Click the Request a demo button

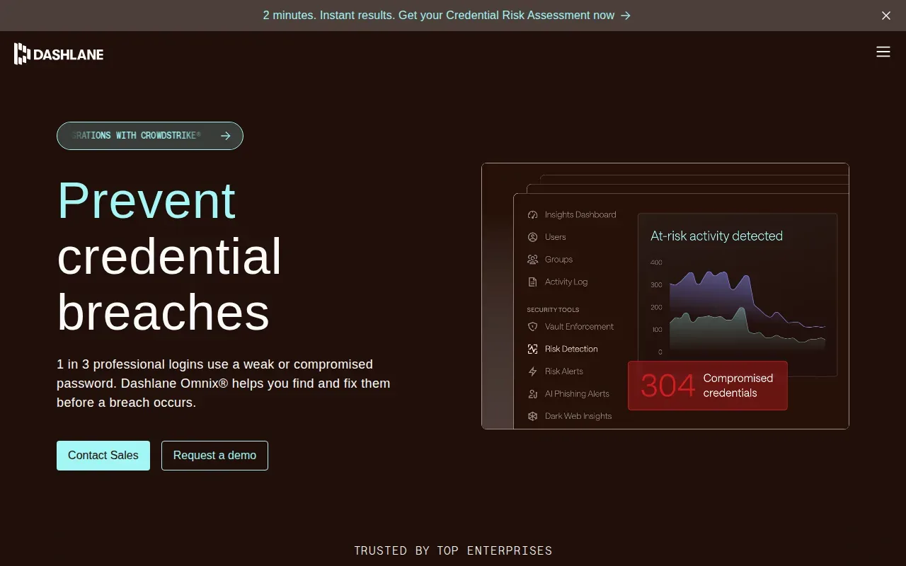[x=214, y=456]
